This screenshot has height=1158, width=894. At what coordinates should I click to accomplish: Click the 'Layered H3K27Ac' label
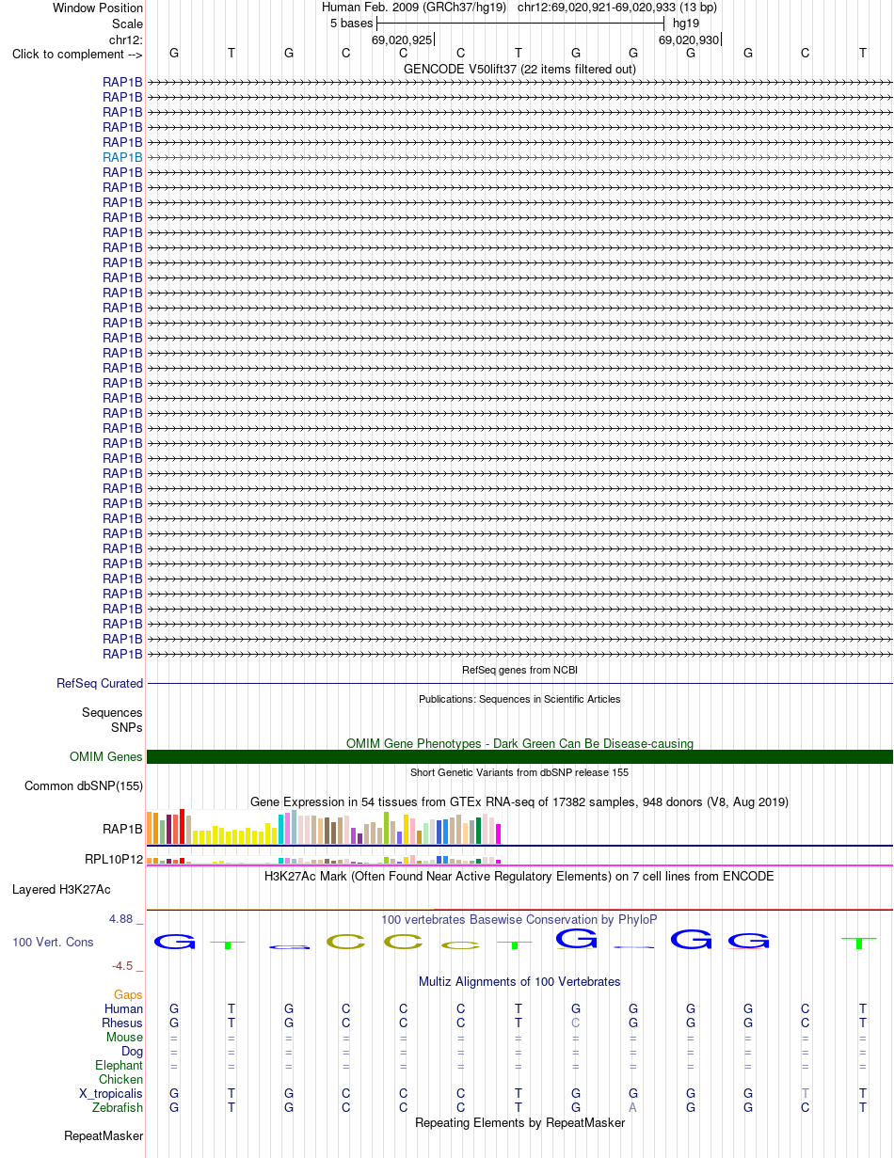(x=61, y=889)
